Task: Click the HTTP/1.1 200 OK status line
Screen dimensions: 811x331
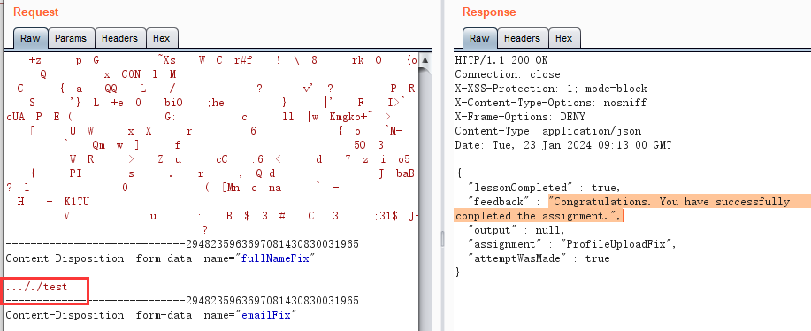Action: 501,60
